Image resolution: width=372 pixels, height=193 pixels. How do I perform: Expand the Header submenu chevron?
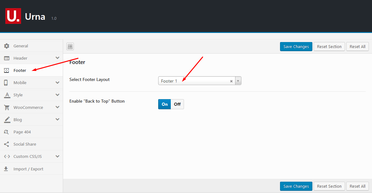tap(57, 58)
